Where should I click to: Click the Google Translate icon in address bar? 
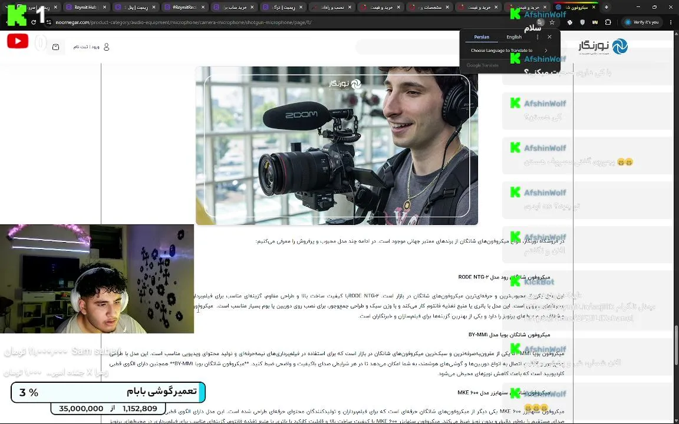(540, 22)
